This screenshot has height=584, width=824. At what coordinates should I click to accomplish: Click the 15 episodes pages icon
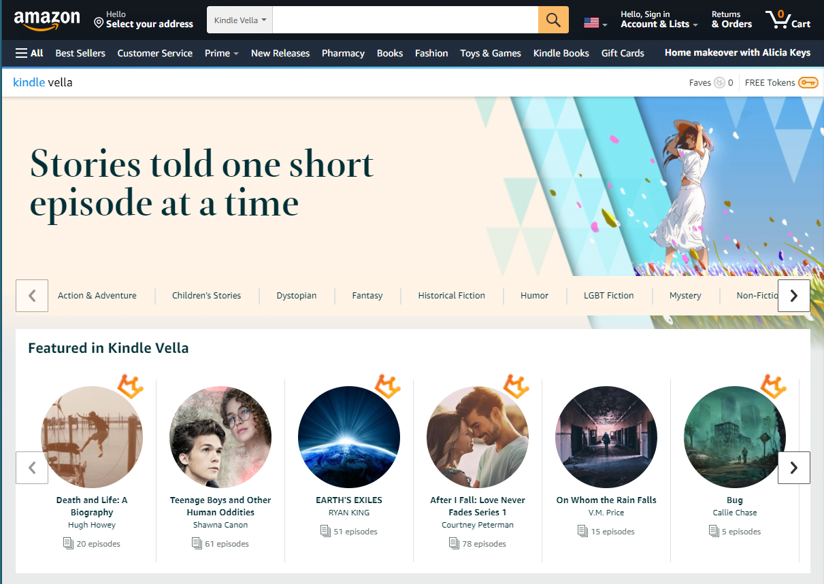click(582, 531)
